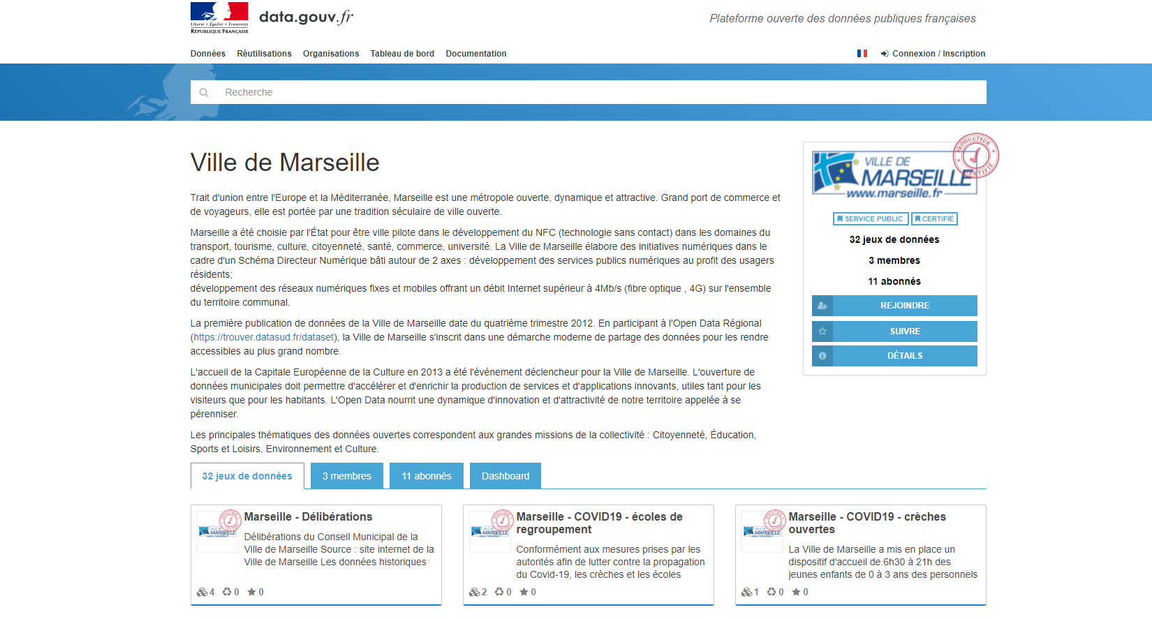Click the info icon beside Détails

point(822,356)
